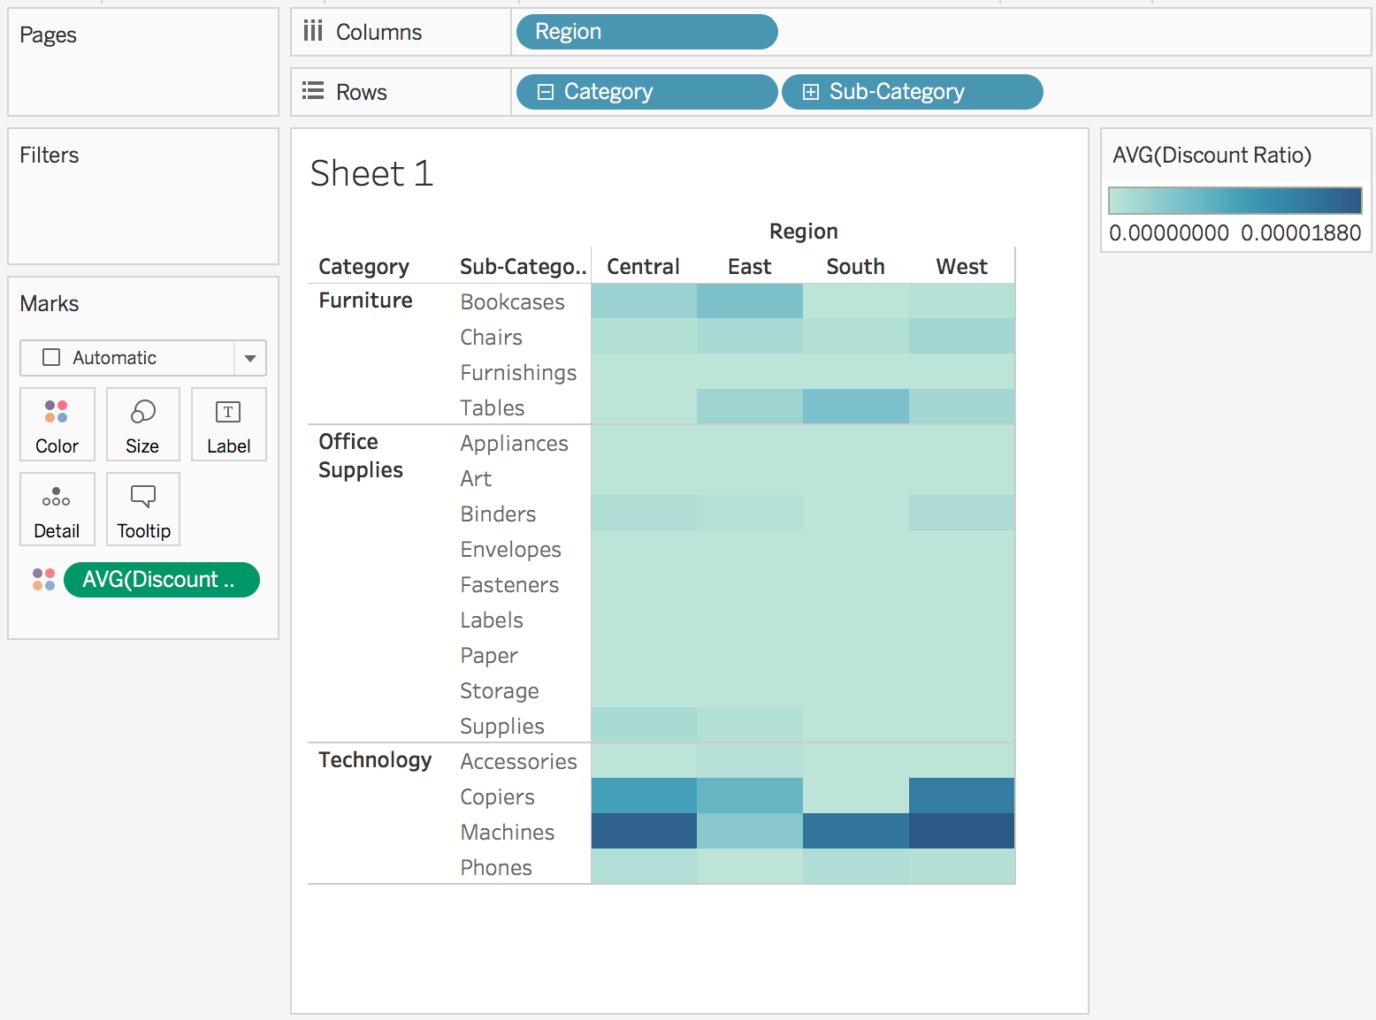The height and width of the screenshot is (1020, 1376).
Task: Select the Technology category row header
Action: pyautogui.click(x=375, y=760)
